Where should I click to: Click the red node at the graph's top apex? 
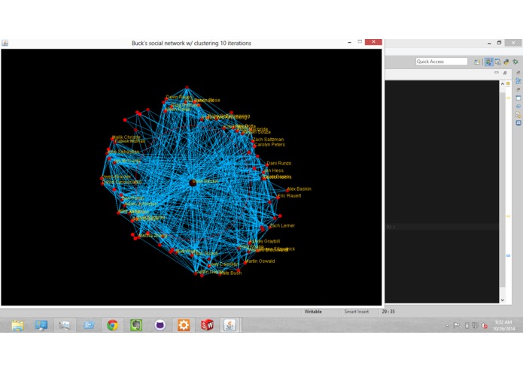pyautogui.click(x=187, y=87)
